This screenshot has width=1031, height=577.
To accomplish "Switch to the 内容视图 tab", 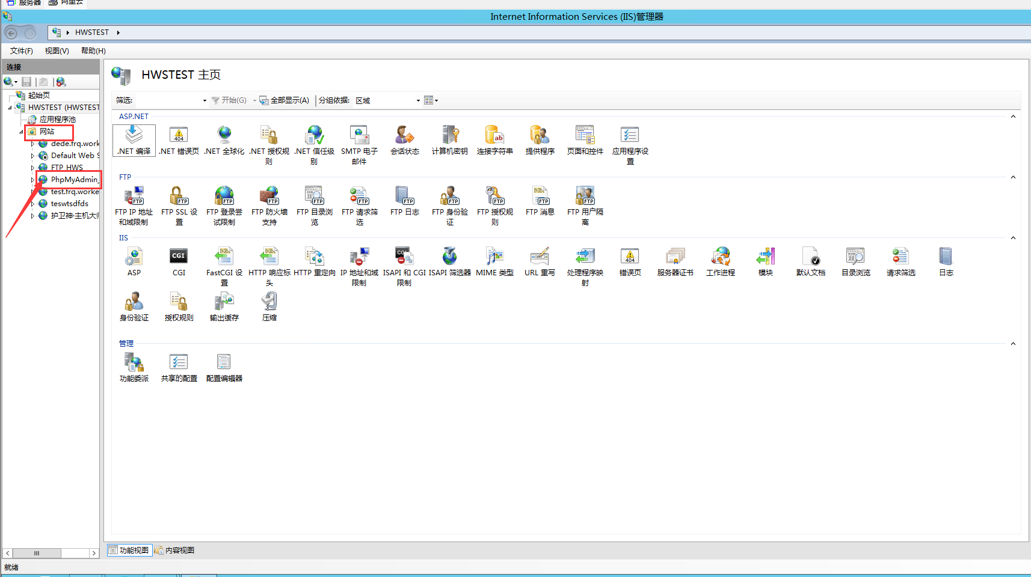I will pyautogui.click(x=175, y=550).
